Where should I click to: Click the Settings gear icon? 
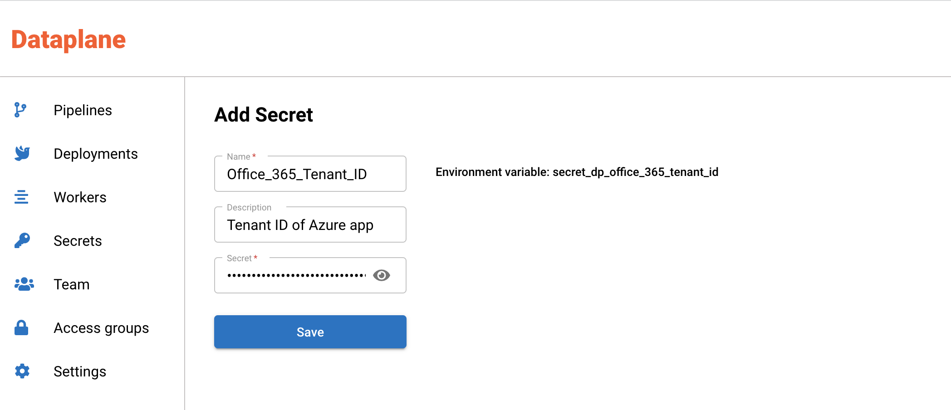coord(22,371)
